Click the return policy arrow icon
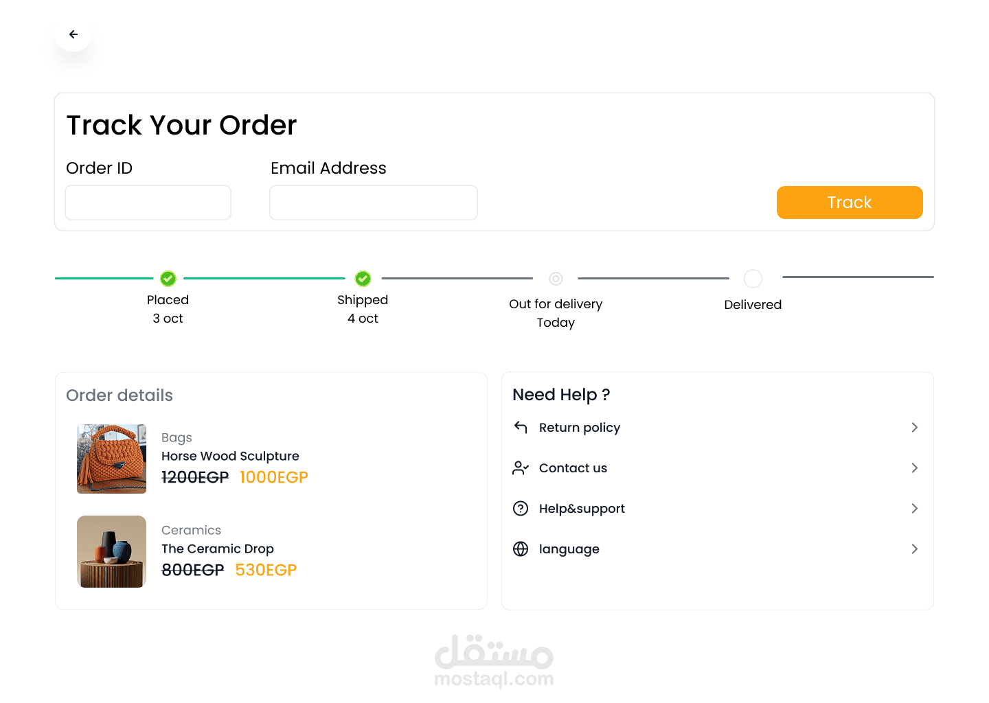 521,428
